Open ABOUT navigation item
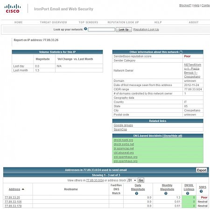Viewport: 210px width, 209px height. [x=194, y=22]
